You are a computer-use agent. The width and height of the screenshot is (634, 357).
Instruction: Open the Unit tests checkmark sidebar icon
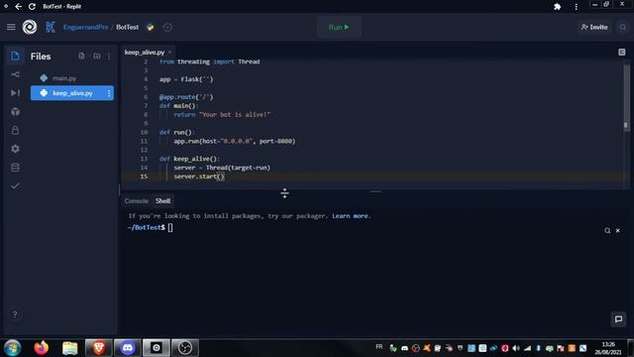15,185
